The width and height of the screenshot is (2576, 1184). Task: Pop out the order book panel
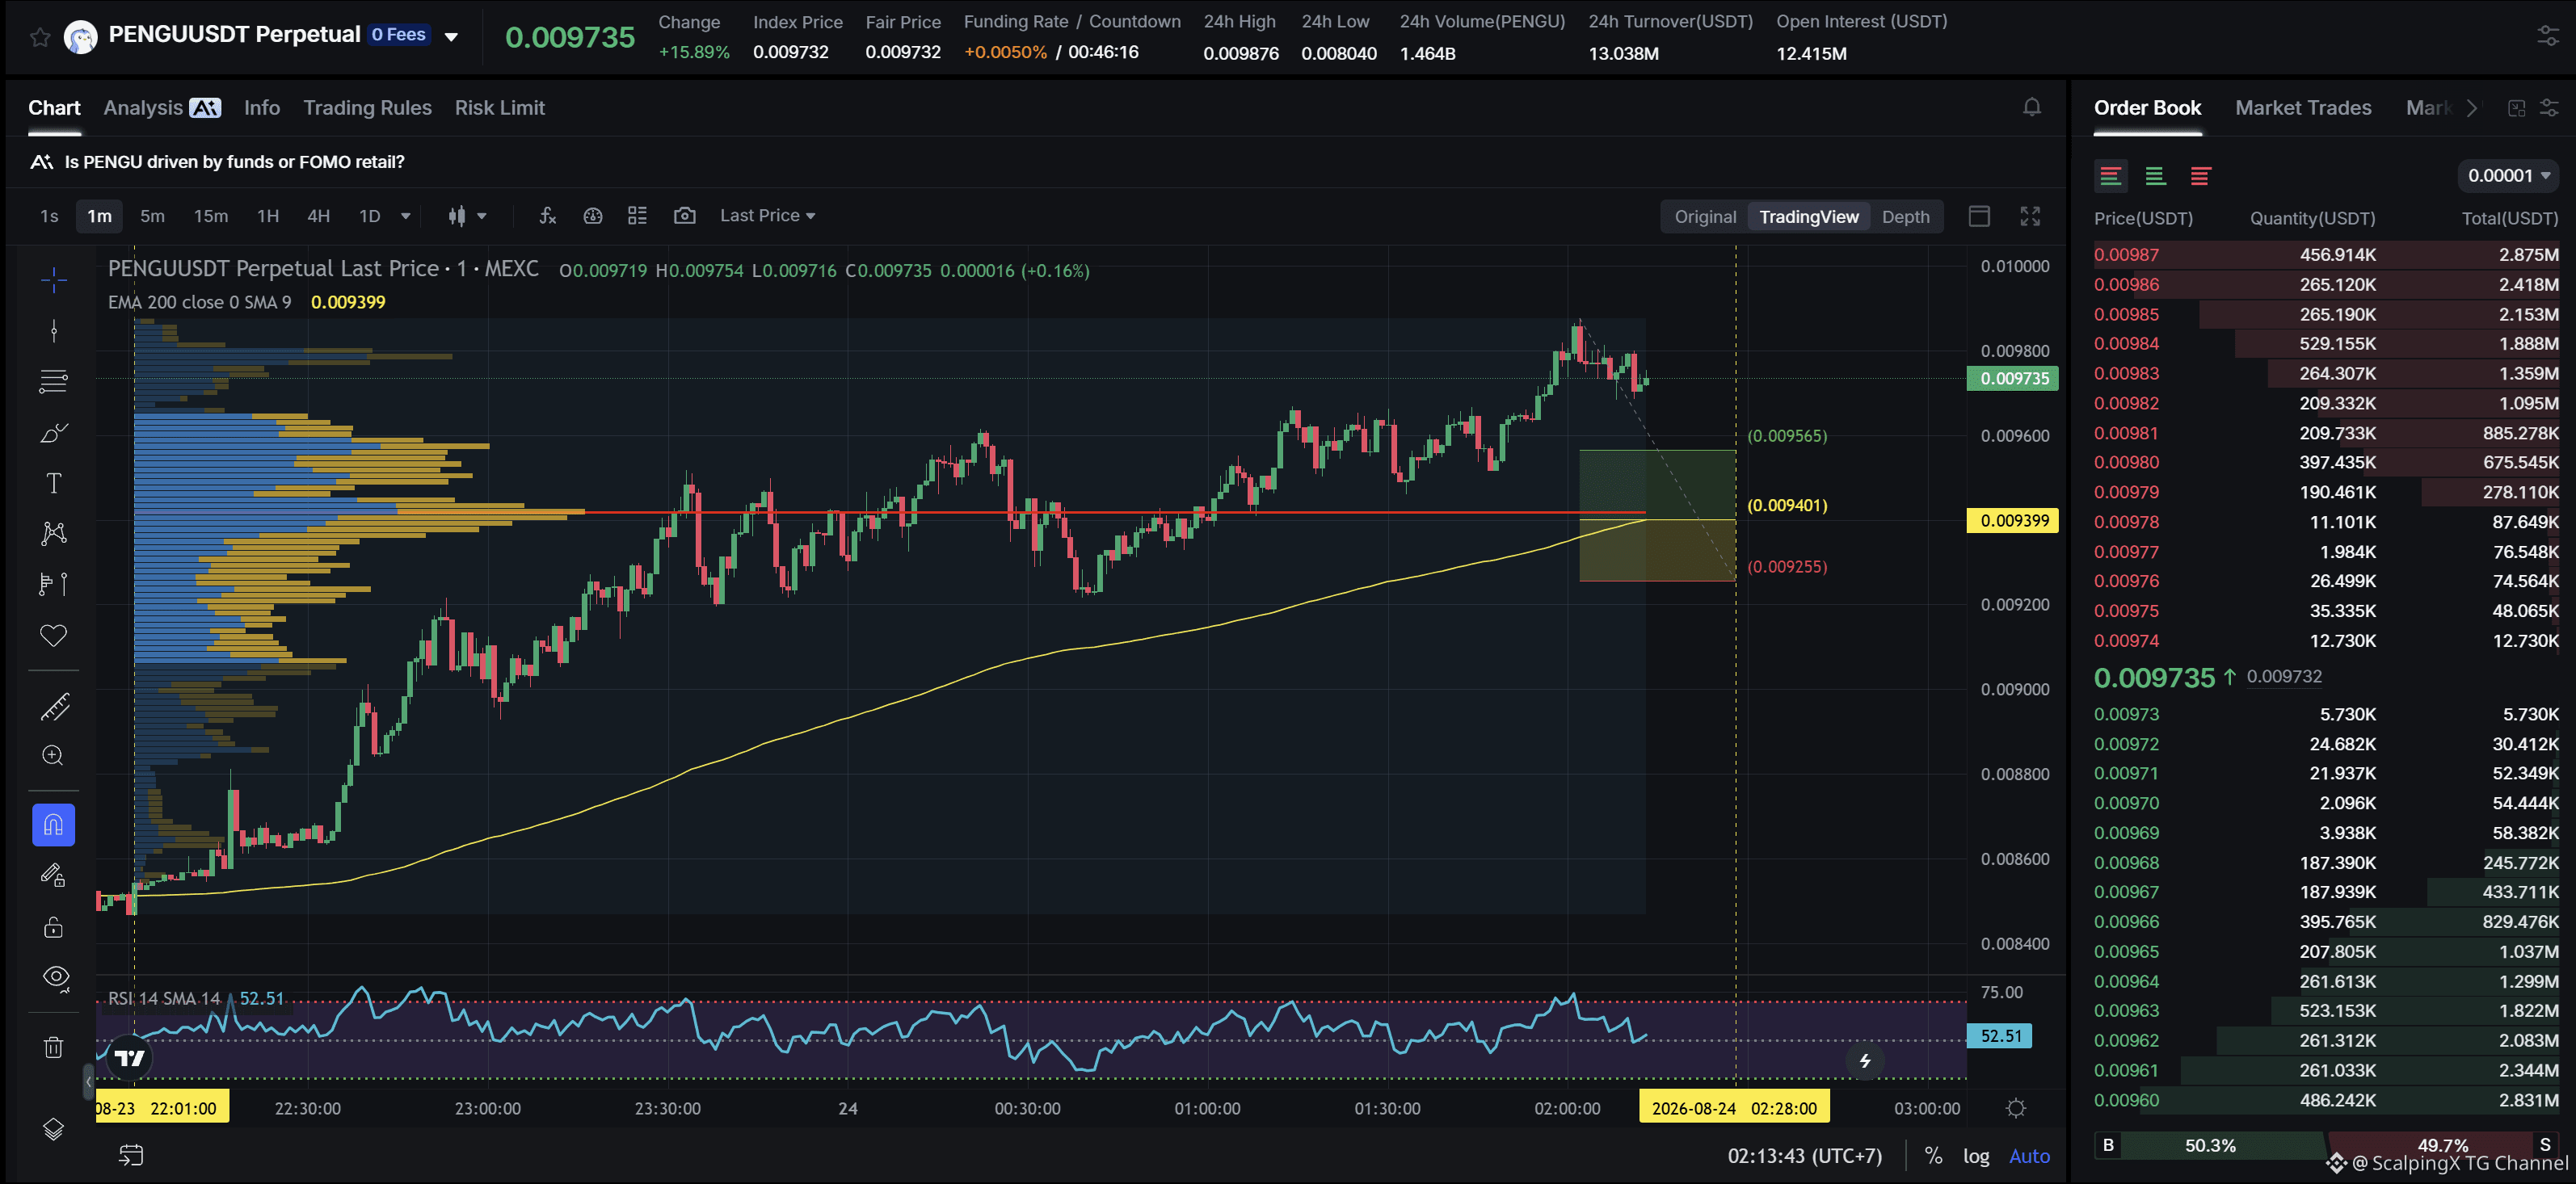(2517, 108)
